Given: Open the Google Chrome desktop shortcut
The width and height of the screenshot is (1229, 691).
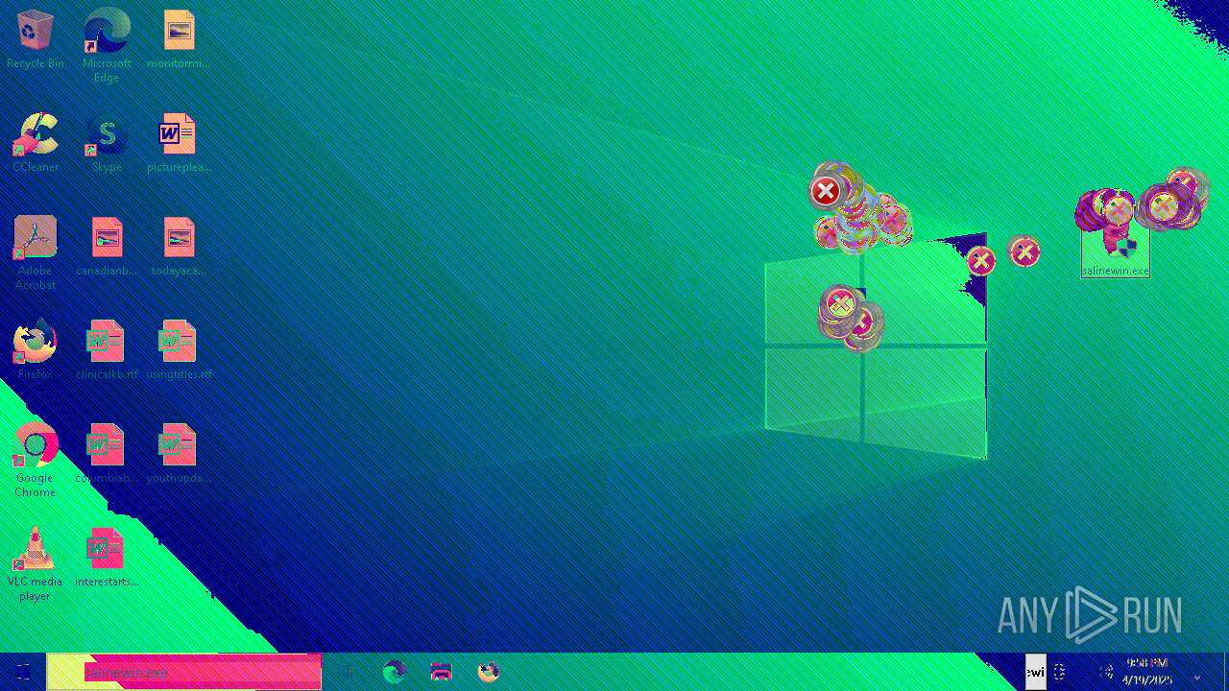Looking at the screenshot, I should (35, 460).
